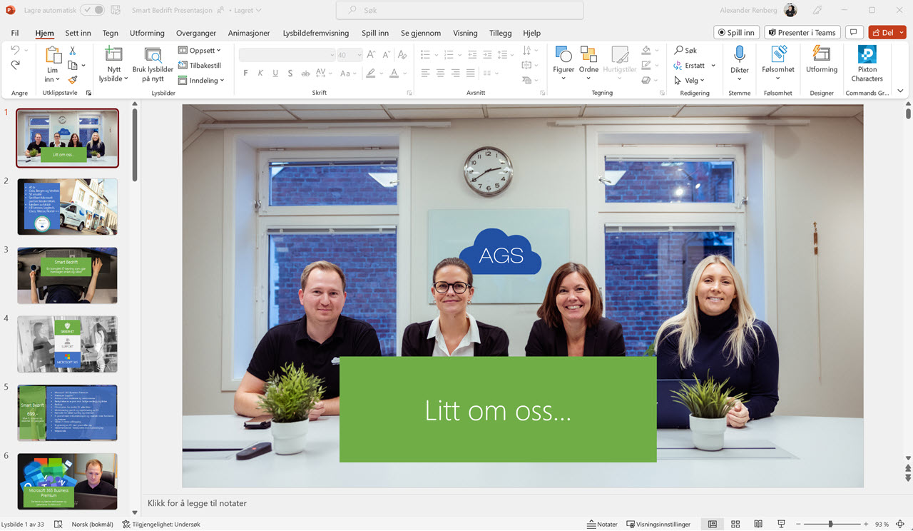The width and height of the screenshot is (913, 531).
Task: Select slide 3 thumbnail Smart Bedrift
Action: [67, 275]
